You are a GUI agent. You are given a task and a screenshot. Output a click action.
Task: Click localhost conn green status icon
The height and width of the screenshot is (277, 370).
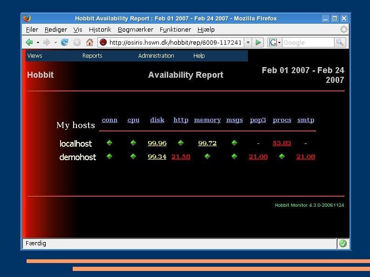(x=110, y=143)
